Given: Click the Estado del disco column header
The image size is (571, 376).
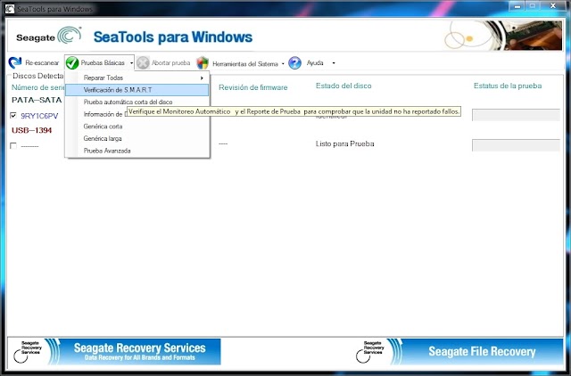Looking at the screenshot, I should pyautogui.click(x=343, y=86).
